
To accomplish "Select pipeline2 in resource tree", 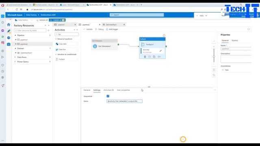I will [24, 44].
